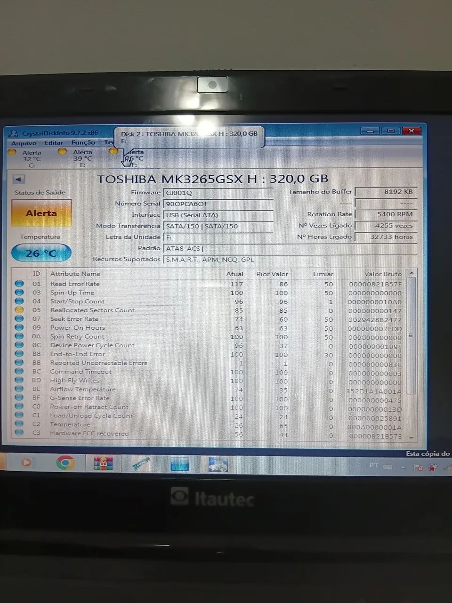Viewport: 452px width, 603px height.
Task: Open Google Chrome from the taskbar
Action: click(x=65, y=463)
